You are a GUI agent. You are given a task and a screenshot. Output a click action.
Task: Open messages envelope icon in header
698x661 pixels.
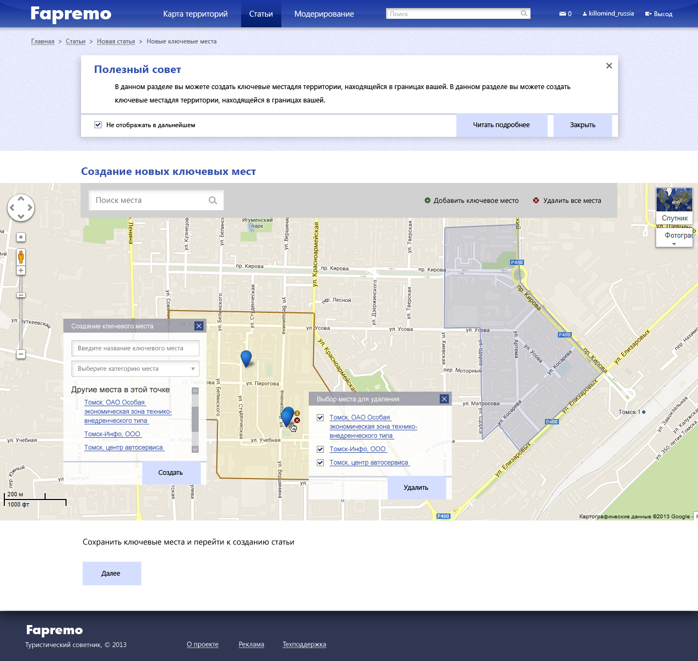click(562, 14)
